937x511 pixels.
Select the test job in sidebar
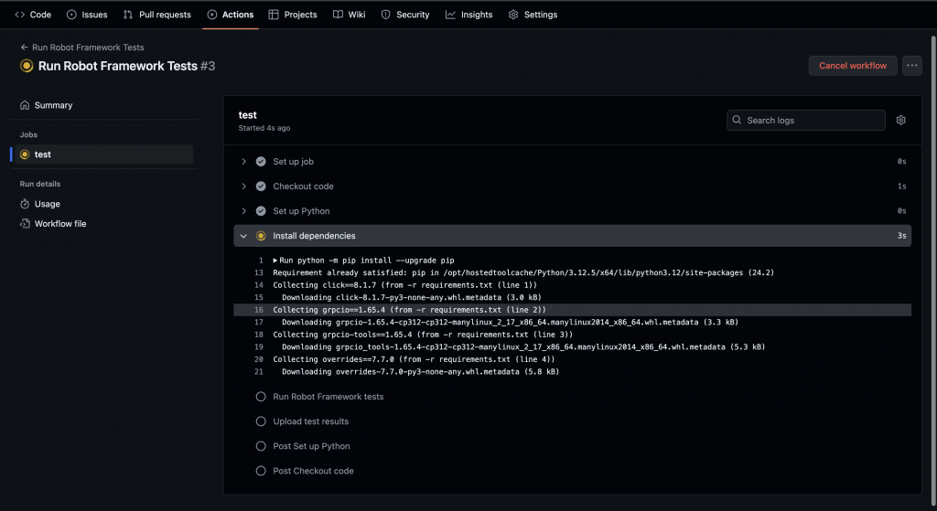[42, 154]
